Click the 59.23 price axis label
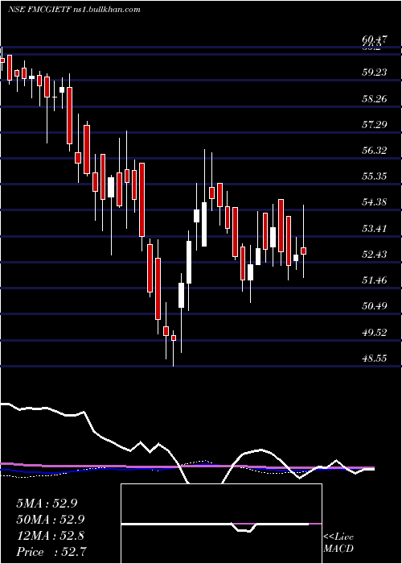Screen dimensions: 402x564 tap(375, 73)
